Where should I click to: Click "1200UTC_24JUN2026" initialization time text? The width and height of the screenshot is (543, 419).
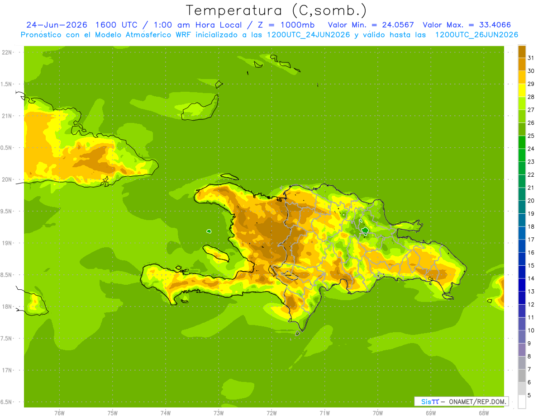pos(309,35)
